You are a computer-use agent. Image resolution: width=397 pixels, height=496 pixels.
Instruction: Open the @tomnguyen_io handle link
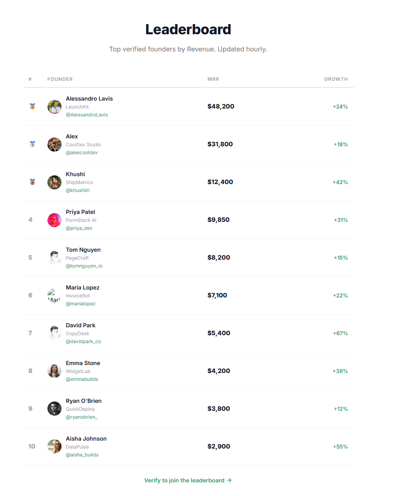tap(84, 266)
